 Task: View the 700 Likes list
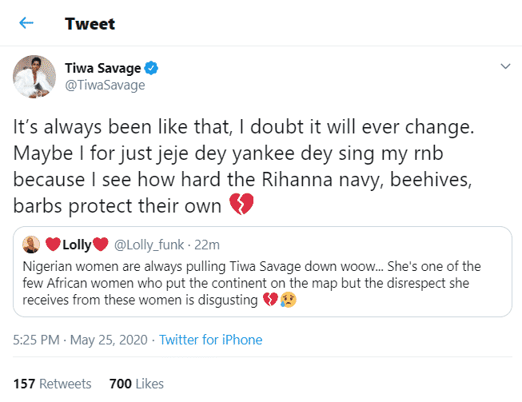136,384
